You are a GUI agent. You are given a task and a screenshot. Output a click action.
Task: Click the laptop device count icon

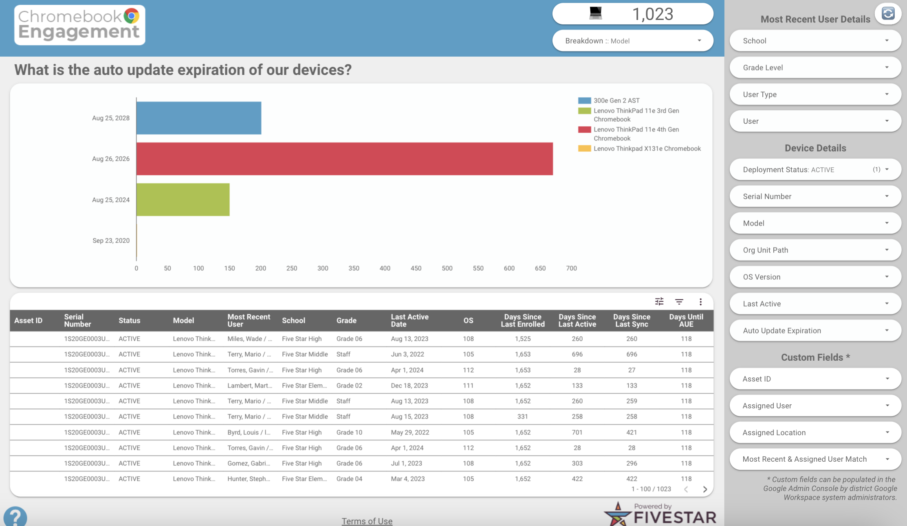(595, 13)
